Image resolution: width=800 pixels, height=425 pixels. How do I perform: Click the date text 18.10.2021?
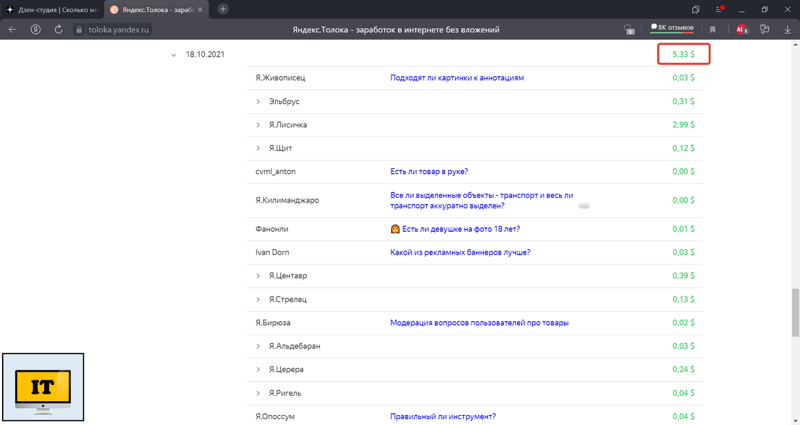click(205, 55)
